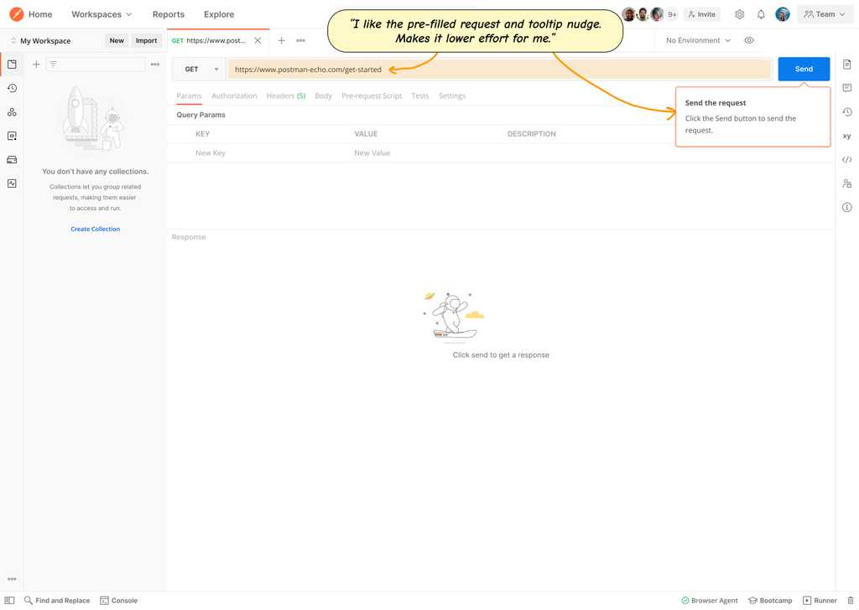Open the Explore menu item
859x610 pixels.
pyautogui.click(x=219, y=14)
